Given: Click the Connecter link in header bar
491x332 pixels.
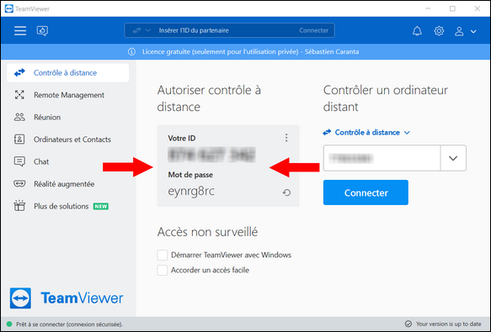Looking at the screenshot, I should point(313,30).
